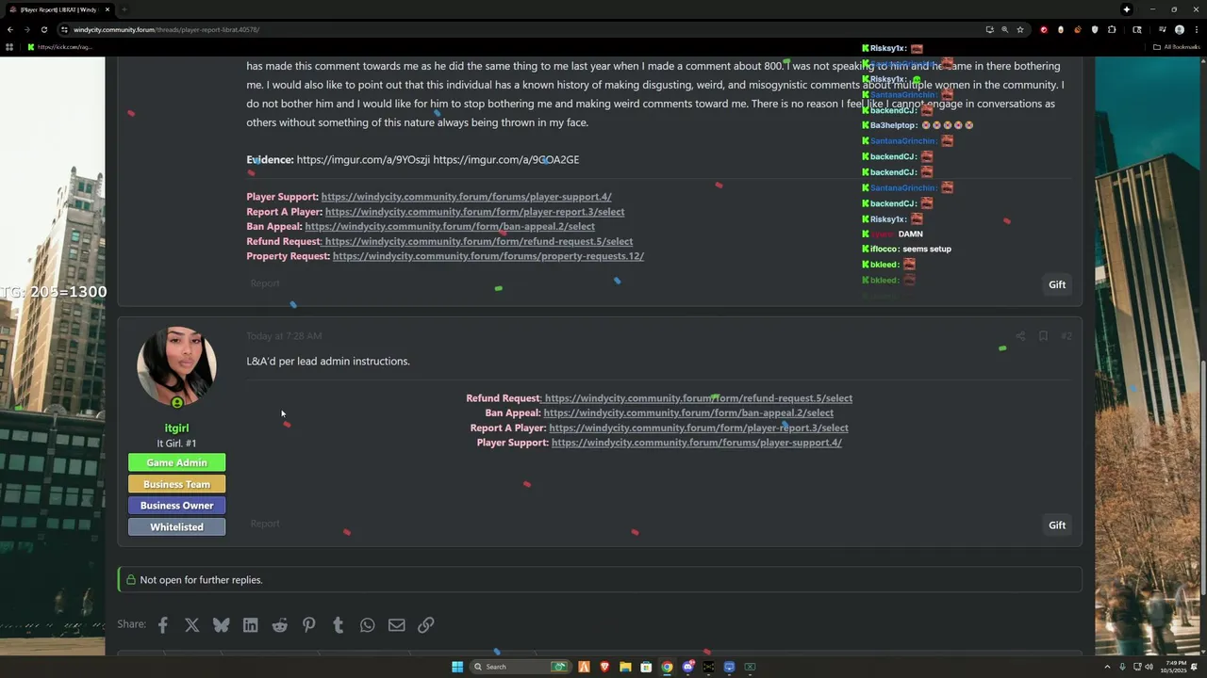
Task: Click shield extension icon
Action: [x=1095, y=29]
